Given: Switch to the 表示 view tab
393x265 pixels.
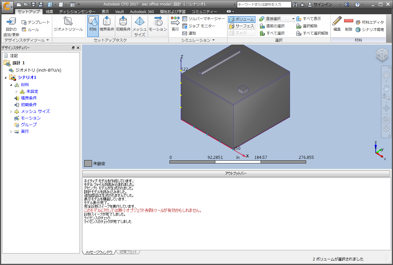Looking at the screenshot, I should (105, 12).
